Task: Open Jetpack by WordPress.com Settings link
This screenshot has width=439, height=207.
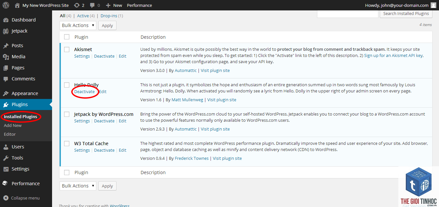Action: (82, 121)
